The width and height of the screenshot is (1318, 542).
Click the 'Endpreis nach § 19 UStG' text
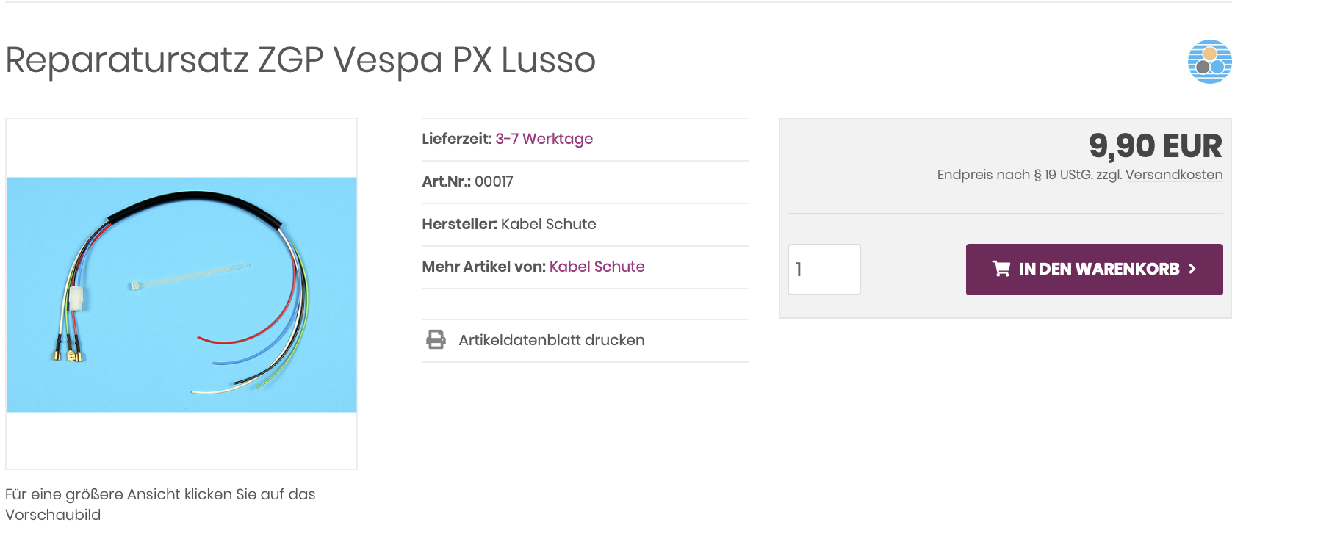tap(1028, 175)
